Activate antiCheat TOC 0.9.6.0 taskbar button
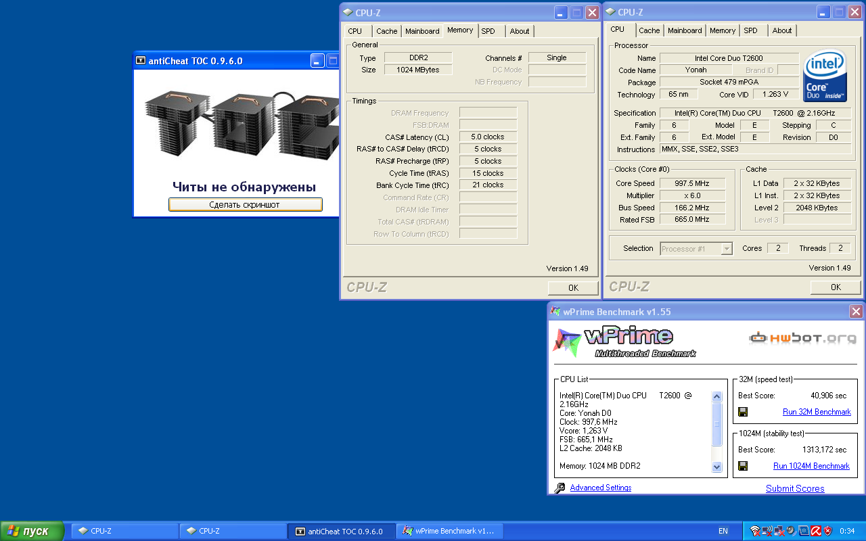The height and width of the screenshot is (541, 866). point(342,531)
